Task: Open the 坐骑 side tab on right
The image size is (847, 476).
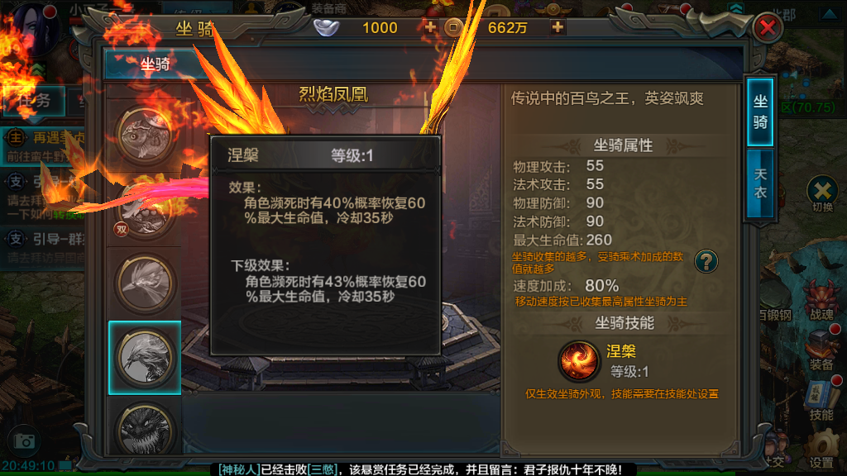Action: click(x=760, y=112)
